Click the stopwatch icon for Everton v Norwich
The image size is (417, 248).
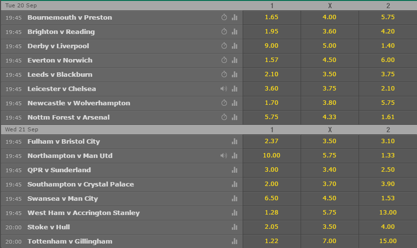click(x=224, y=60)
